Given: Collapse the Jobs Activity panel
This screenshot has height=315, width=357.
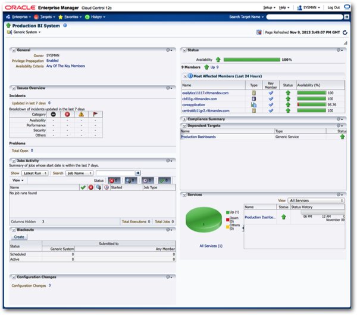Looking at the screenshot, I should point(14,161).
